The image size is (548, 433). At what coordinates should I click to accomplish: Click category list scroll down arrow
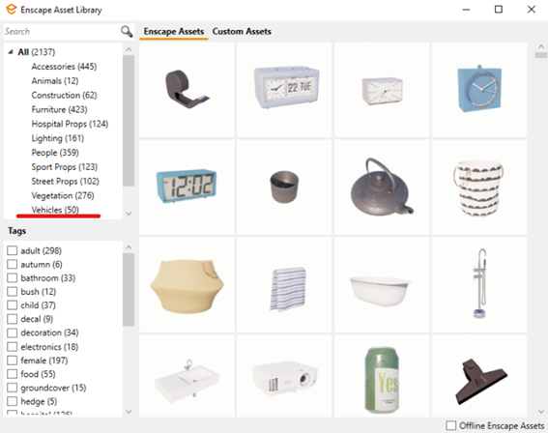[129, 214]
